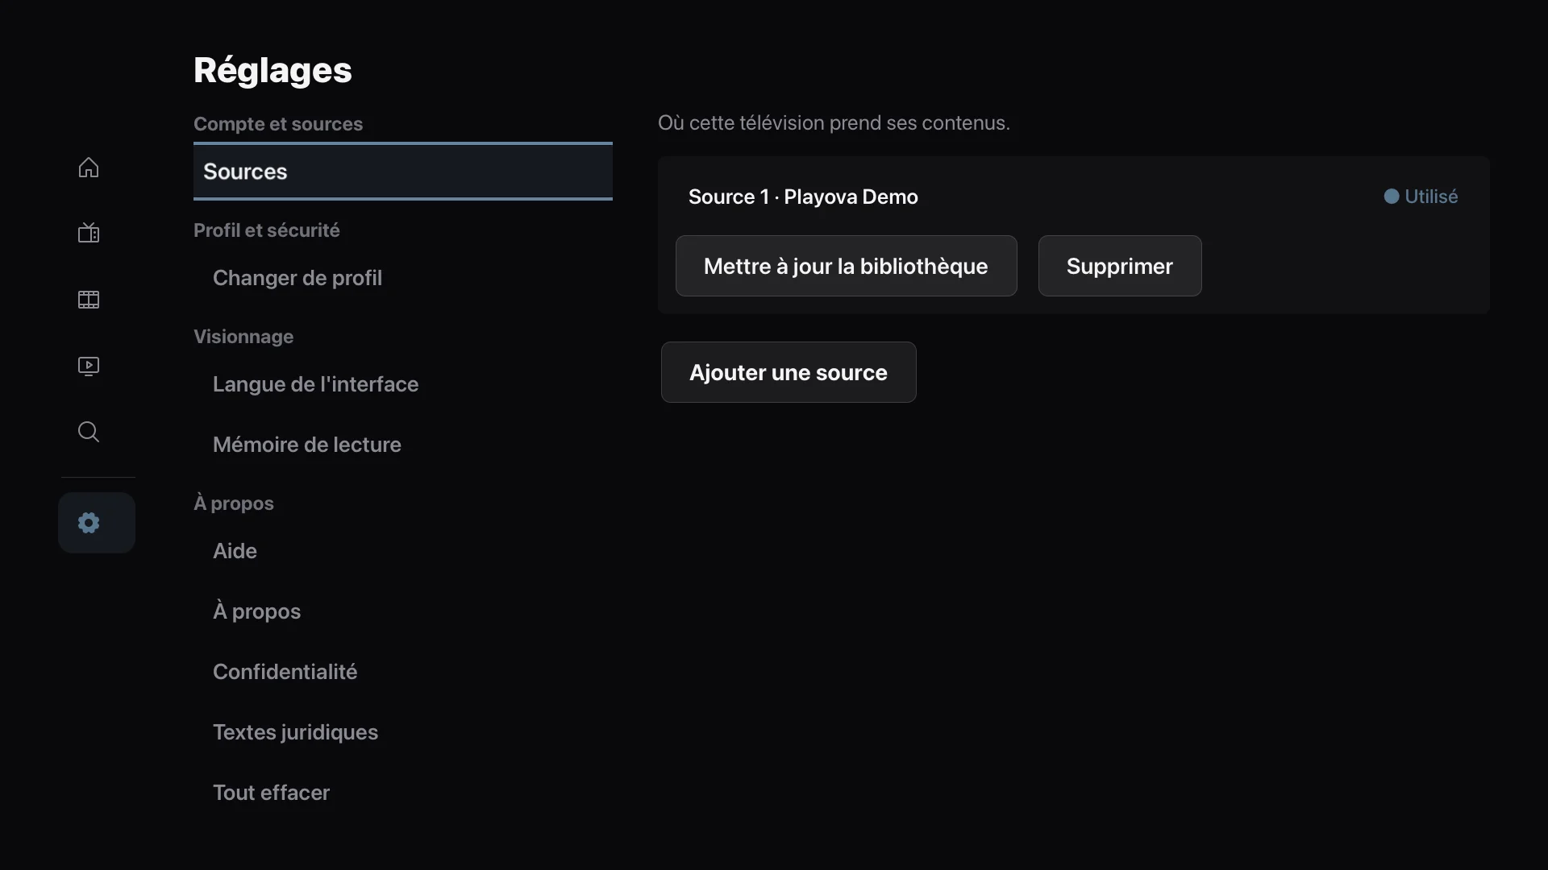The width and height of the screenshot is (1548, 870).
Task: Click the À propos section header label
Action: 234,503
